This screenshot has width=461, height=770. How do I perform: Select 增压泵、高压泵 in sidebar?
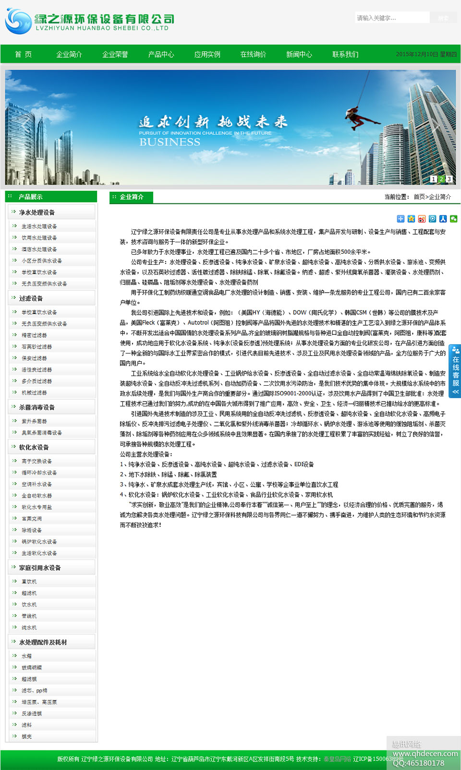tap(39, 702)
